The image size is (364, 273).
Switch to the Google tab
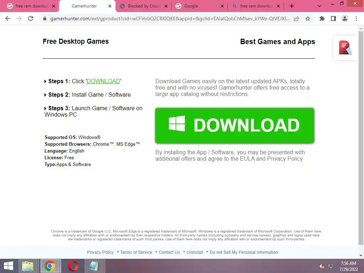[x=191, y=6]
